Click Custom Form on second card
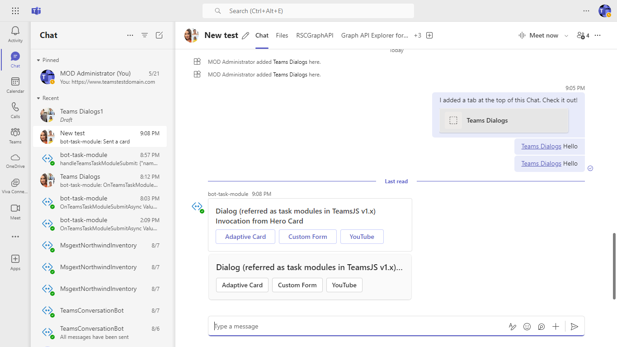This screenshot has width=617, height=347. pos(297,285)
